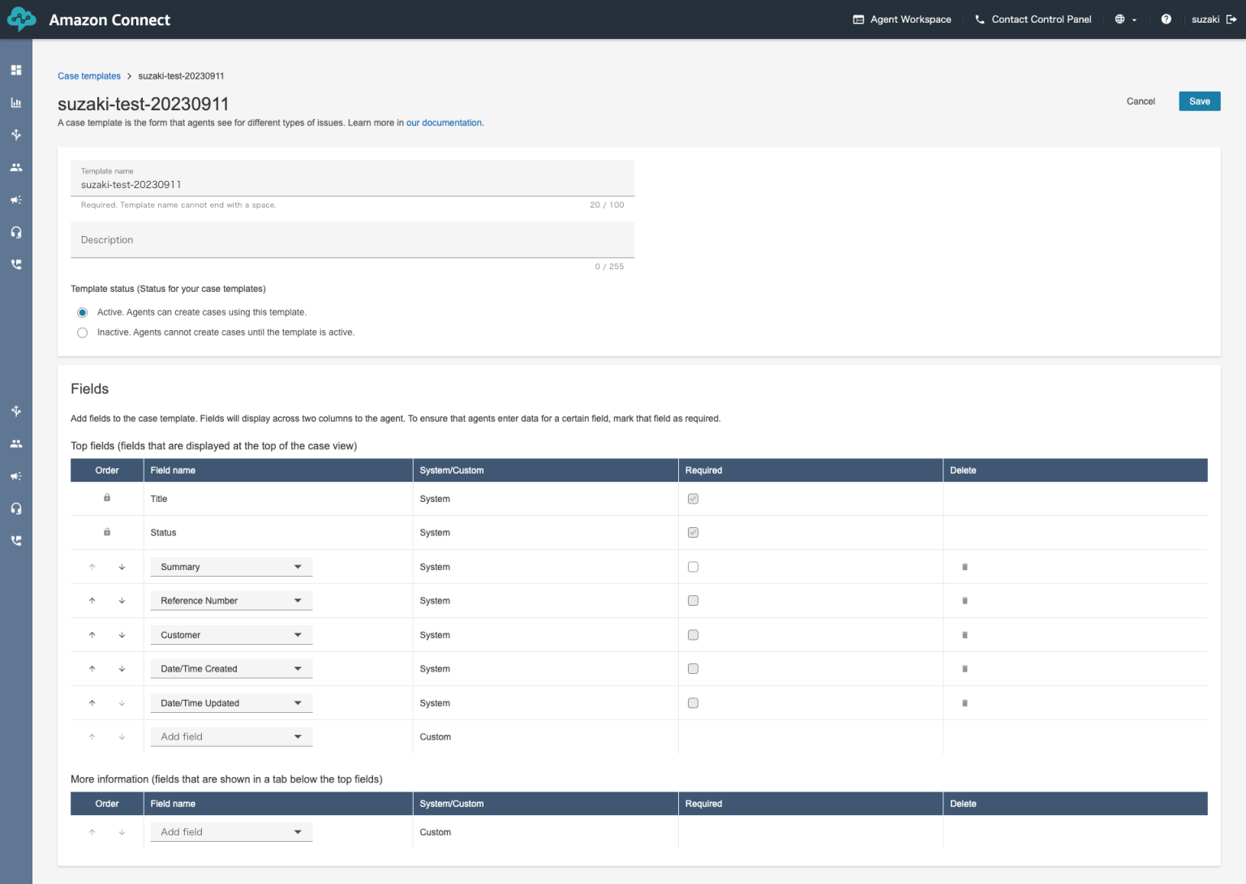This screenshot has width=1246, height=884.
Task: Open the Add field dropdown in Top fields
Action: 231,737
